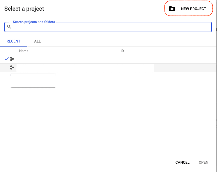Click the folder-gear icon beside NEW PROJECT

point(172,9)
